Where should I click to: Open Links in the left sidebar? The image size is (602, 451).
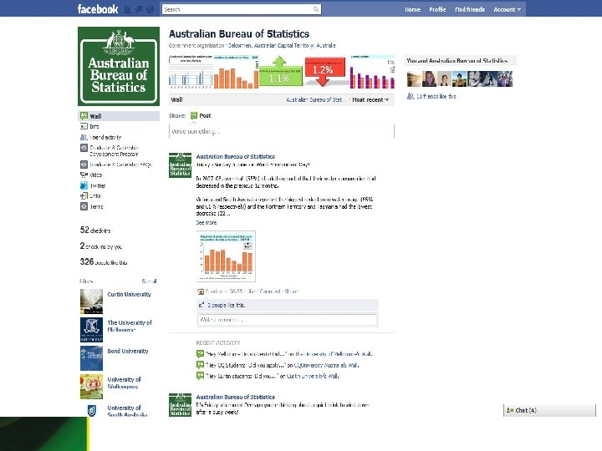[94, 195]
